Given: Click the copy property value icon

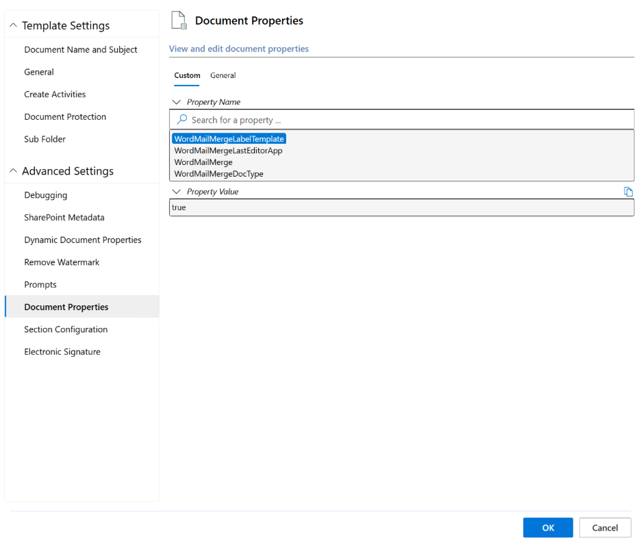Looking at the screenshot, I should coord(628,192).
